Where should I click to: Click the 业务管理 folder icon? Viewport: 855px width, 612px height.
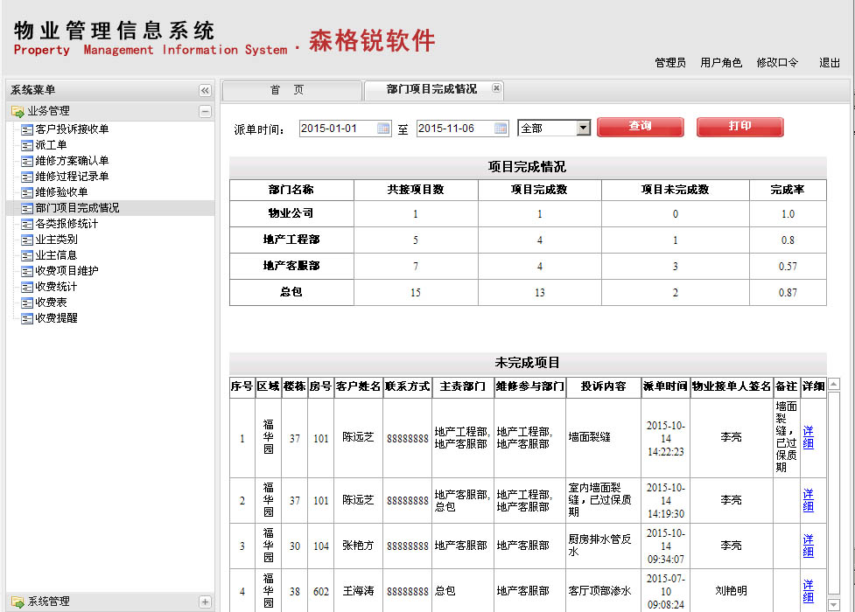coord(18,111)
